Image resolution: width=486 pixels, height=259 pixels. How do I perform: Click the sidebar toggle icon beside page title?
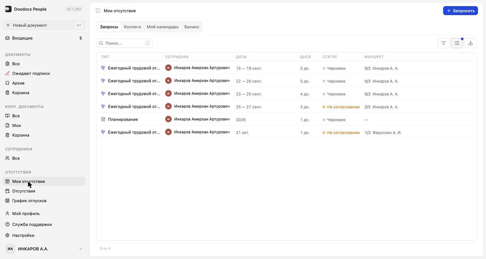tap(98, 11)
